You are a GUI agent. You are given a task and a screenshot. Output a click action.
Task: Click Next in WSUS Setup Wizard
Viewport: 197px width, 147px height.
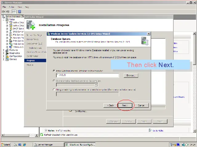coord(125,105)
